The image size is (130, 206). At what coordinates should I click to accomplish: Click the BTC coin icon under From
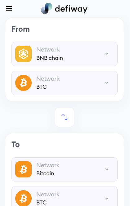coord(23,83)
